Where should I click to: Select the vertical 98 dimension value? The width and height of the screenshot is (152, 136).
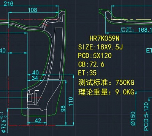(x=63, y=108)
